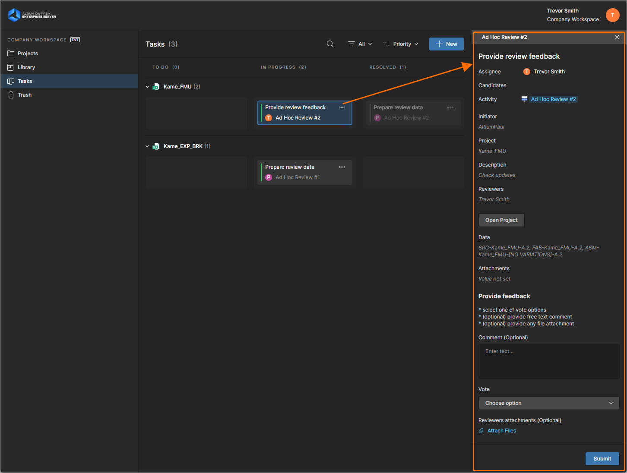627x473 pixels.
Task: Go to Projects in the sidebar
Action: click(x=28, y=54)
